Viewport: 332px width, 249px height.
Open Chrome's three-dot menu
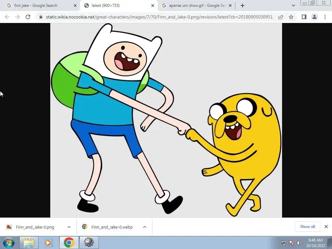pyautogui.click(x=325, y=17)
